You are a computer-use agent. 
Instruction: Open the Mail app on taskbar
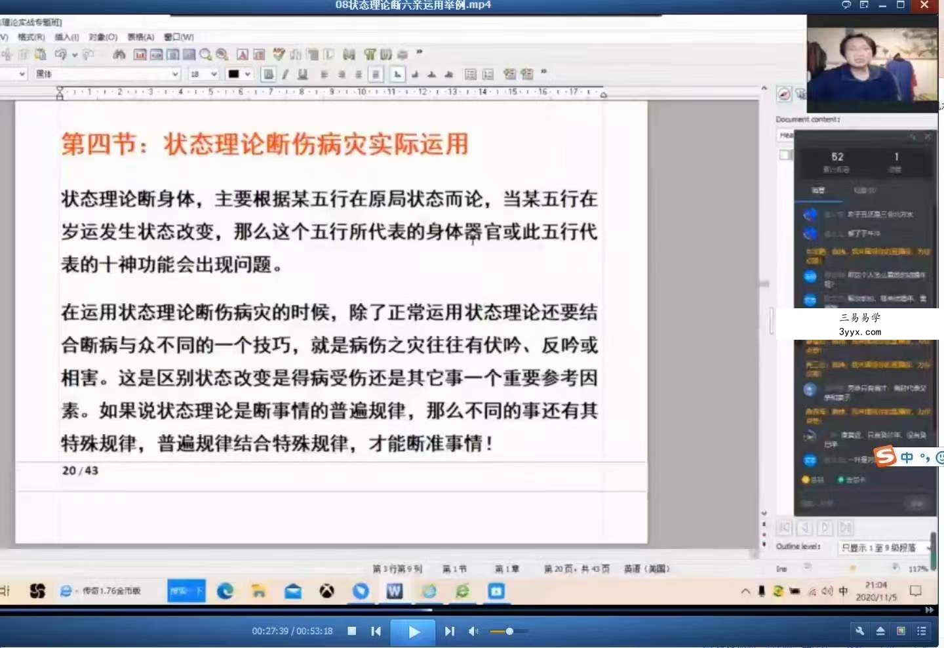point(293,591)
